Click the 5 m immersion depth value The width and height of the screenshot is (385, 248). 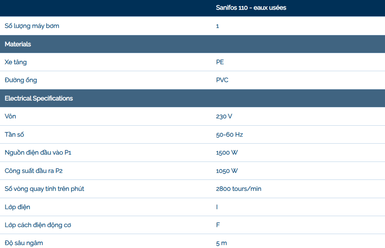pyautogui.click(x=221, y=243)
